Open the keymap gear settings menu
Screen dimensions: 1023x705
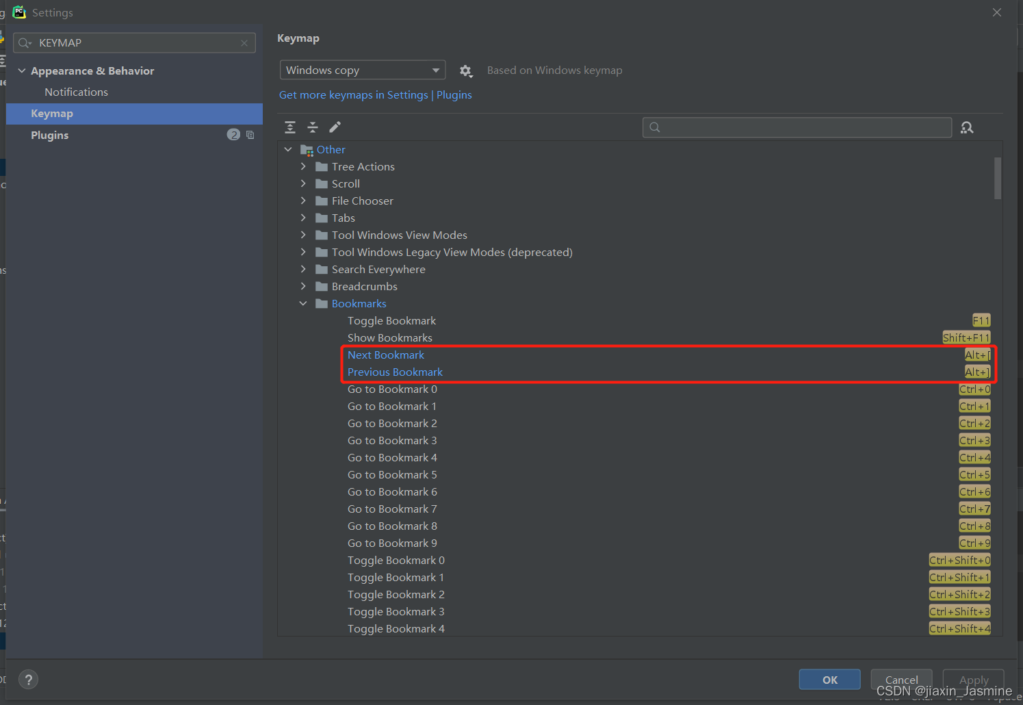click(466, 70)
